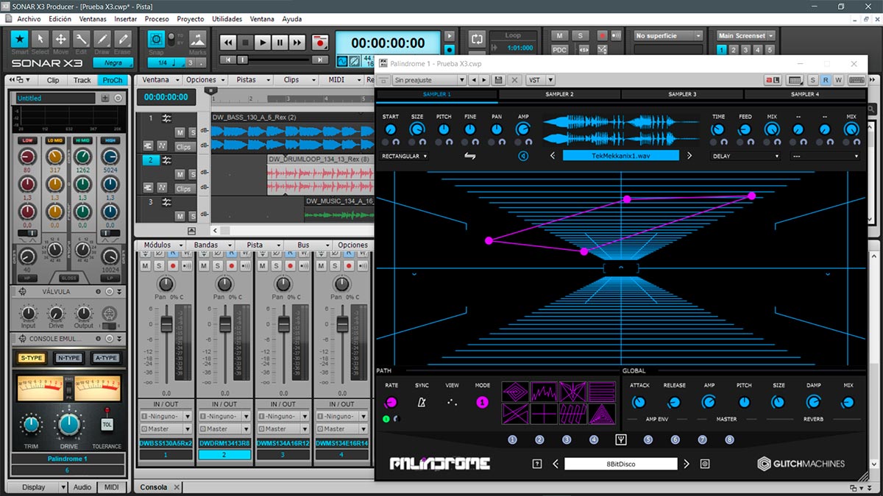
Task: Switch console emulator to A-TYPE
Action: click(x=105, y=358)
